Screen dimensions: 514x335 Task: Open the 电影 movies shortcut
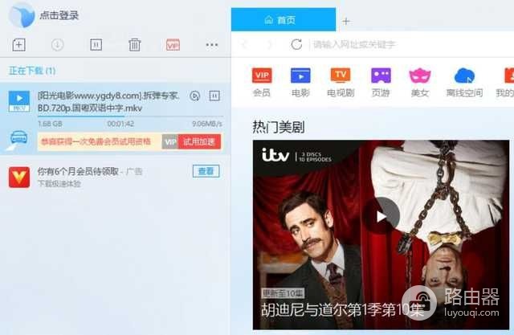300,82
